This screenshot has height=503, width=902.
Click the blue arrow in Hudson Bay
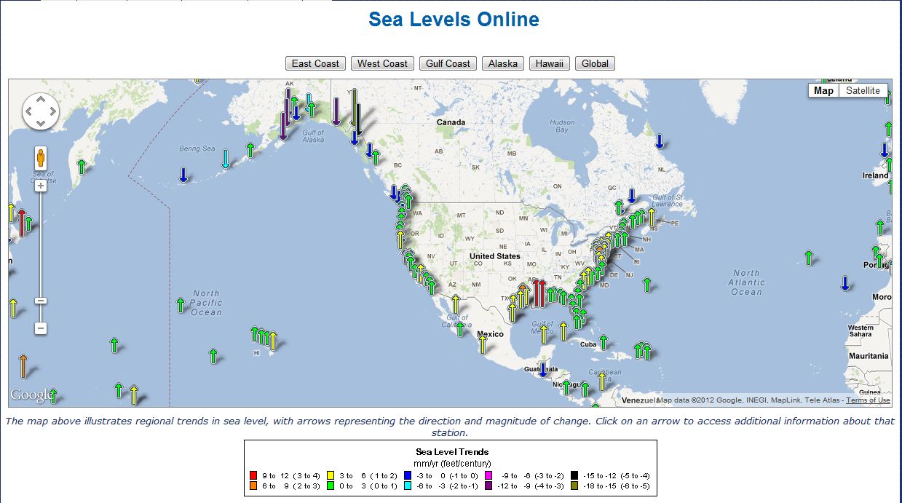point(659,141)
